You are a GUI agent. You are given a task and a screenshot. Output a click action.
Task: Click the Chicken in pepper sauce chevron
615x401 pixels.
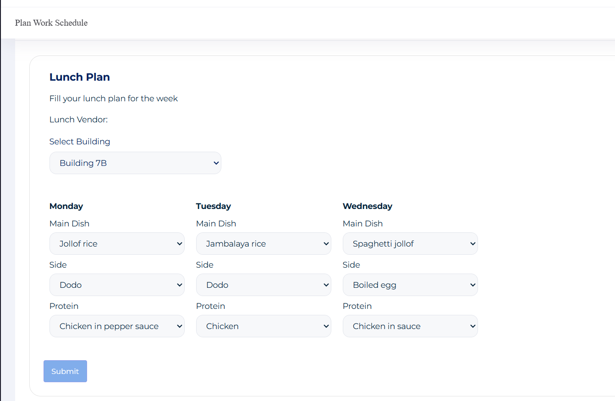[180, 326]
